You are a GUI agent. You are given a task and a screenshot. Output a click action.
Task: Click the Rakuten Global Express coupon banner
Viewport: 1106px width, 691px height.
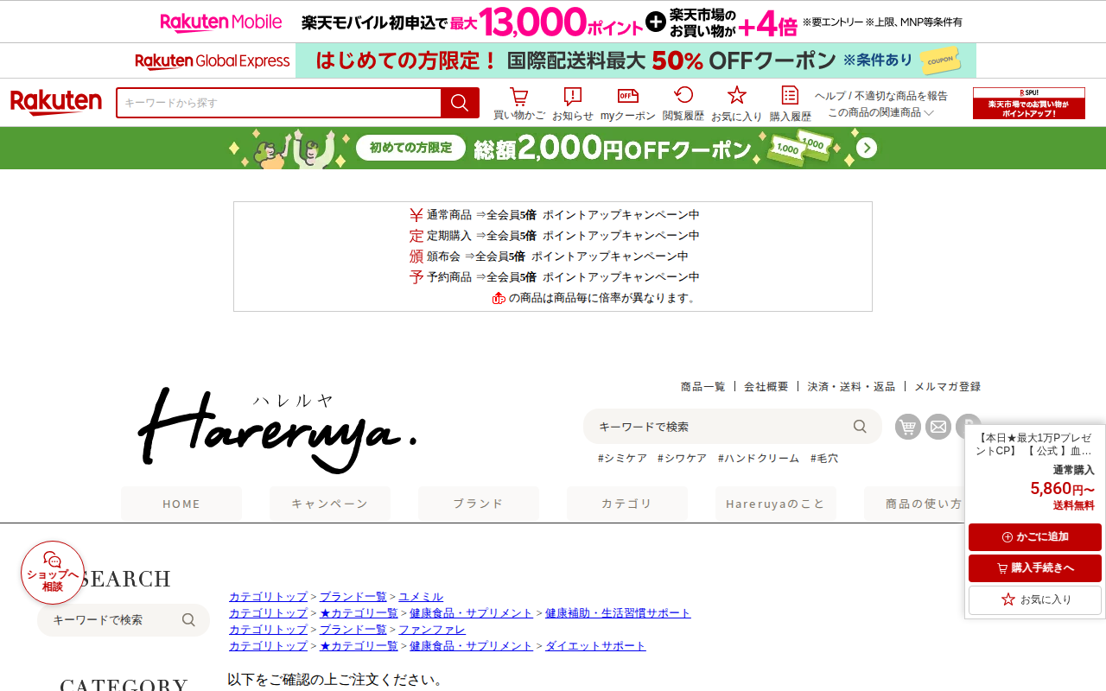coord(553,60)
